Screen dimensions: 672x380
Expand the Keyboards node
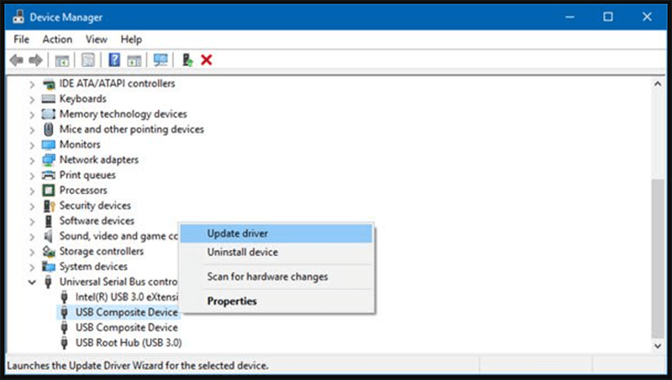pyautogui.click(x=32, y=100)
